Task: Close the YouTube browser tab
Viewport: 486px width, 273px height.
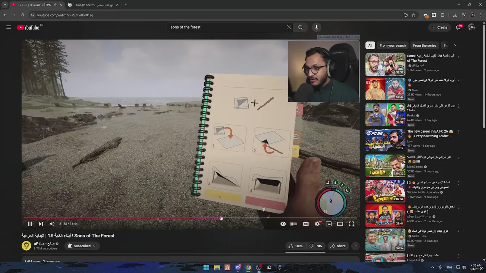Action: pos(60,5)
